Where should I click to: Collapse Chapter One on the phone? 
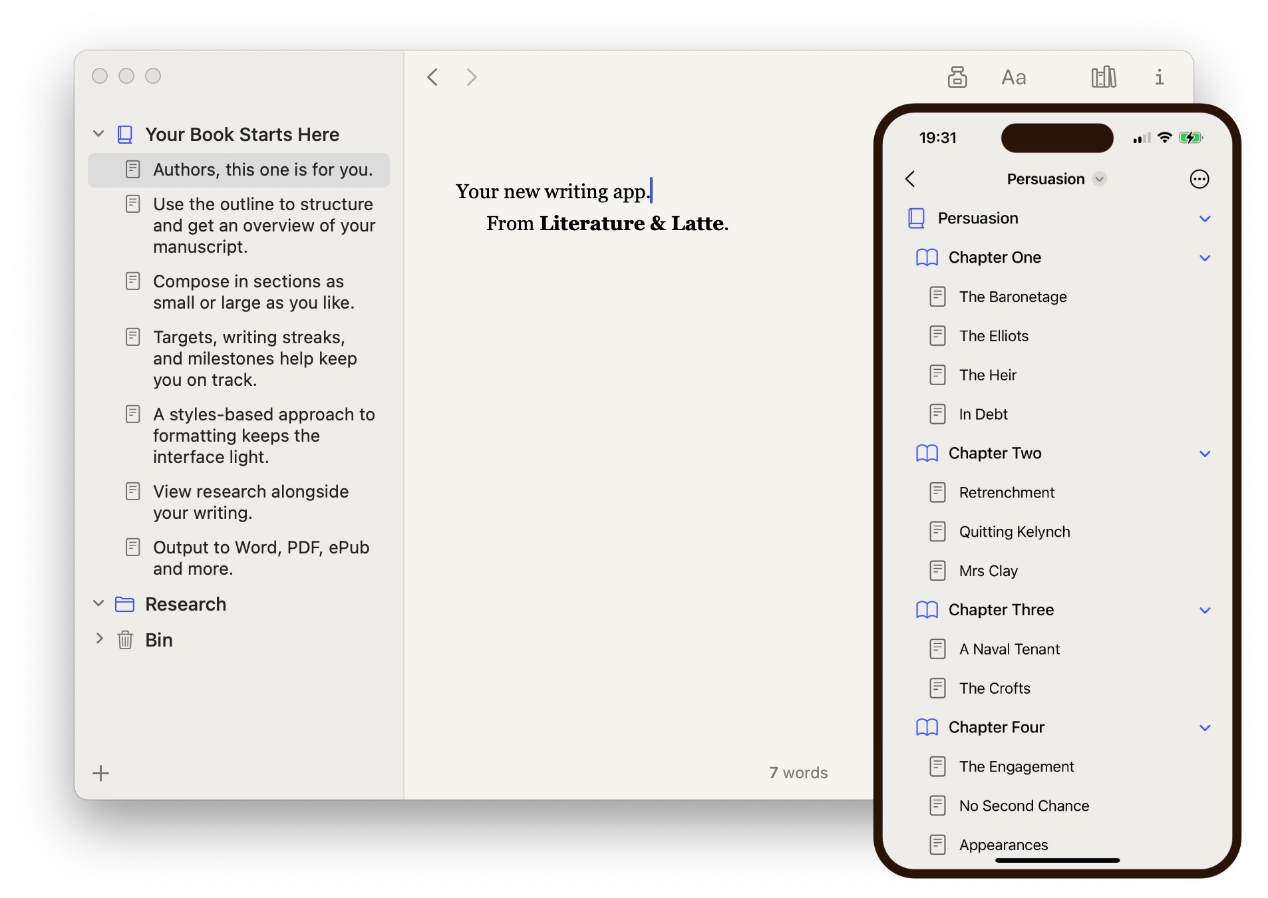[x=1205, y=258]
